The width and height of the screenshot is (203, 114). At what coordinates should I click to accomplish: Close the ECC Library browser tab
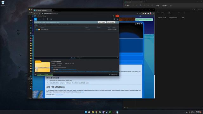coord(51,10)
